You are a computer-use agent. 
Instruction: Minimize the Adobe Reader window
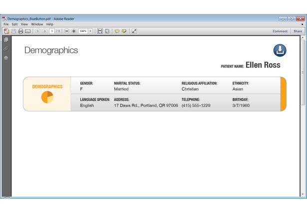(x=283, y=19)
